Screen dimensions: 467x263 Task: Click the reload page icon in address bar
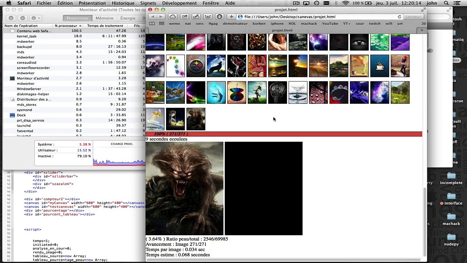tap(400, 17)
